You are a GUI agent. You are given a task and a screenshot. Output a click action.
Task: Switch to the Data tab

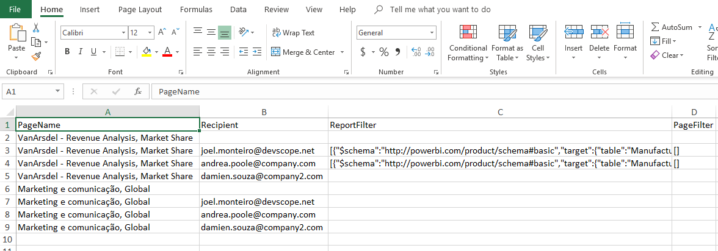(239, 9)
